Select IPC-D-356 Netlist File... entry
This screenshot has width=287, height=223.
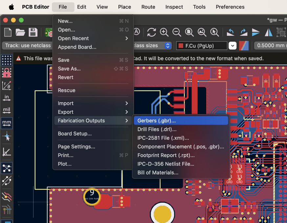tap(181, 164)
